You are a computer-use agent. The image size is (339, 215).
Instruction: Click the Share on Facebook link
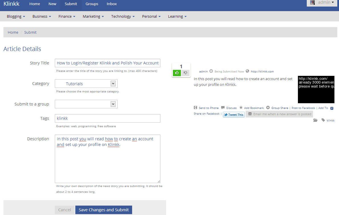pyautogui.click(x=207, y=114)
